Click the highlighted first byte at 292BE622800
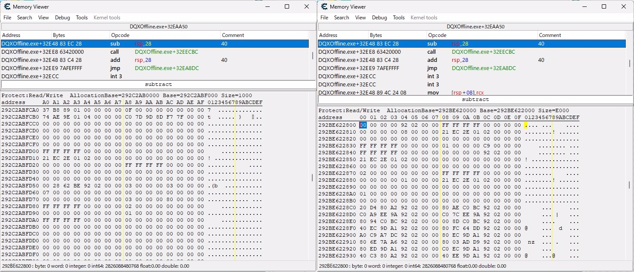The width and height of the screenshot is (634, 272). 363,125
